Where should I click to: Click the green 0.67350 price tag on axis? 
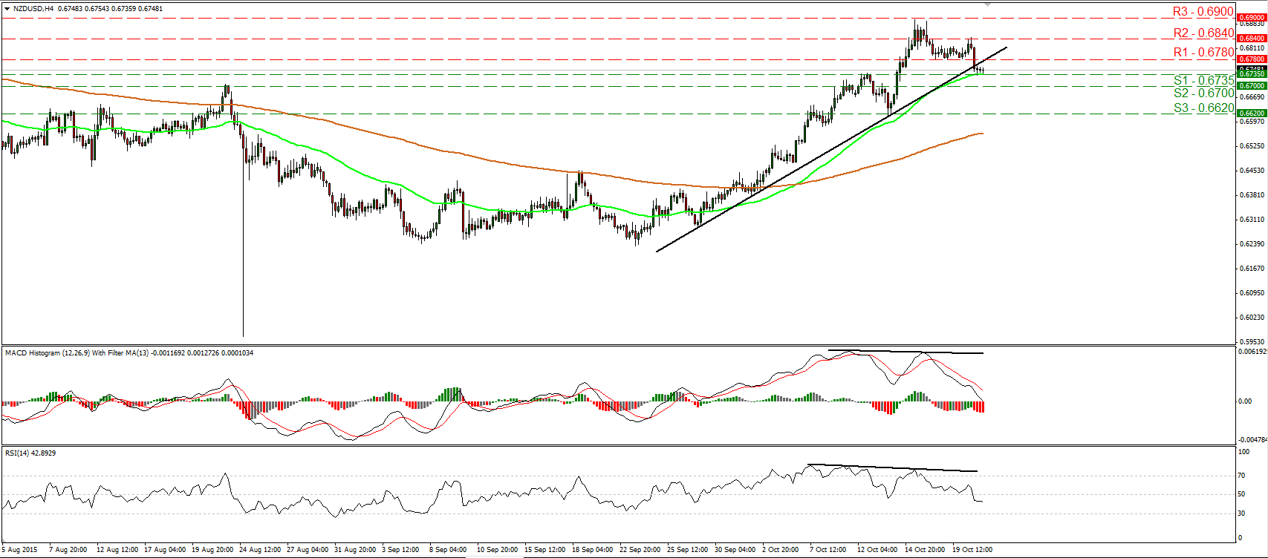[1251, 74]
